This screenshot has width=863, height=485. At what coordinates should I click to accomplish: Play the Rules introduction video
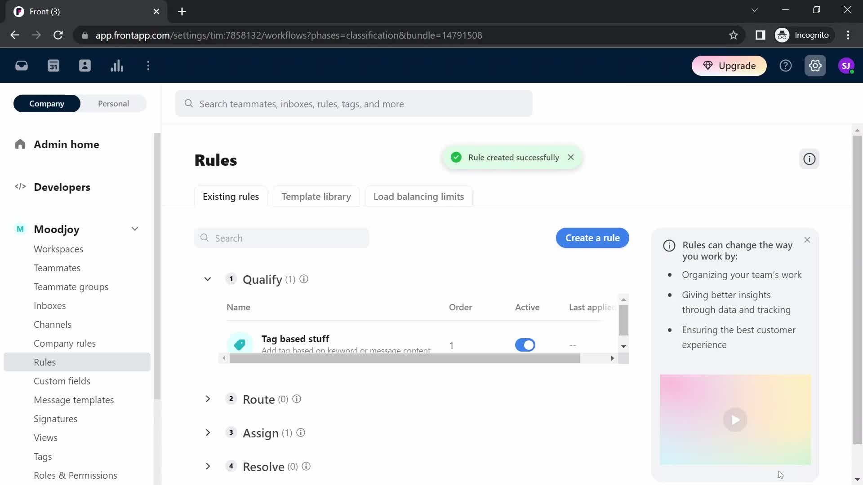coord(735,420)
